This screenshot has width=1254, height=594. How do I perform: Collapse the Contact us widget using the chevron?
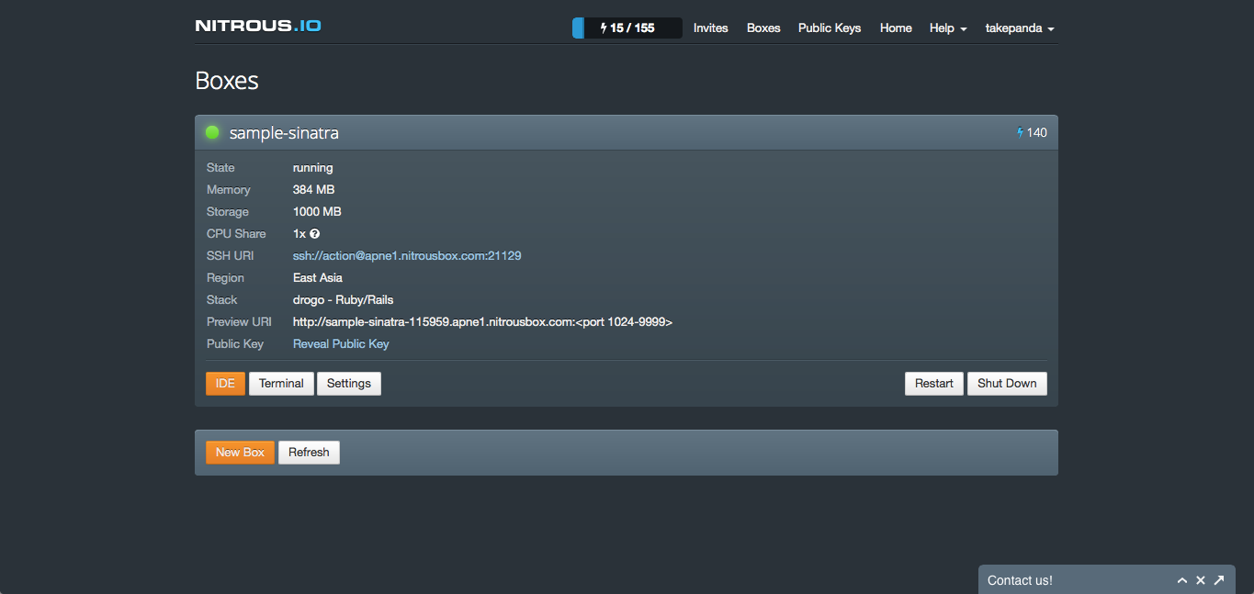pyautogui.click(x=1182, y=579)
